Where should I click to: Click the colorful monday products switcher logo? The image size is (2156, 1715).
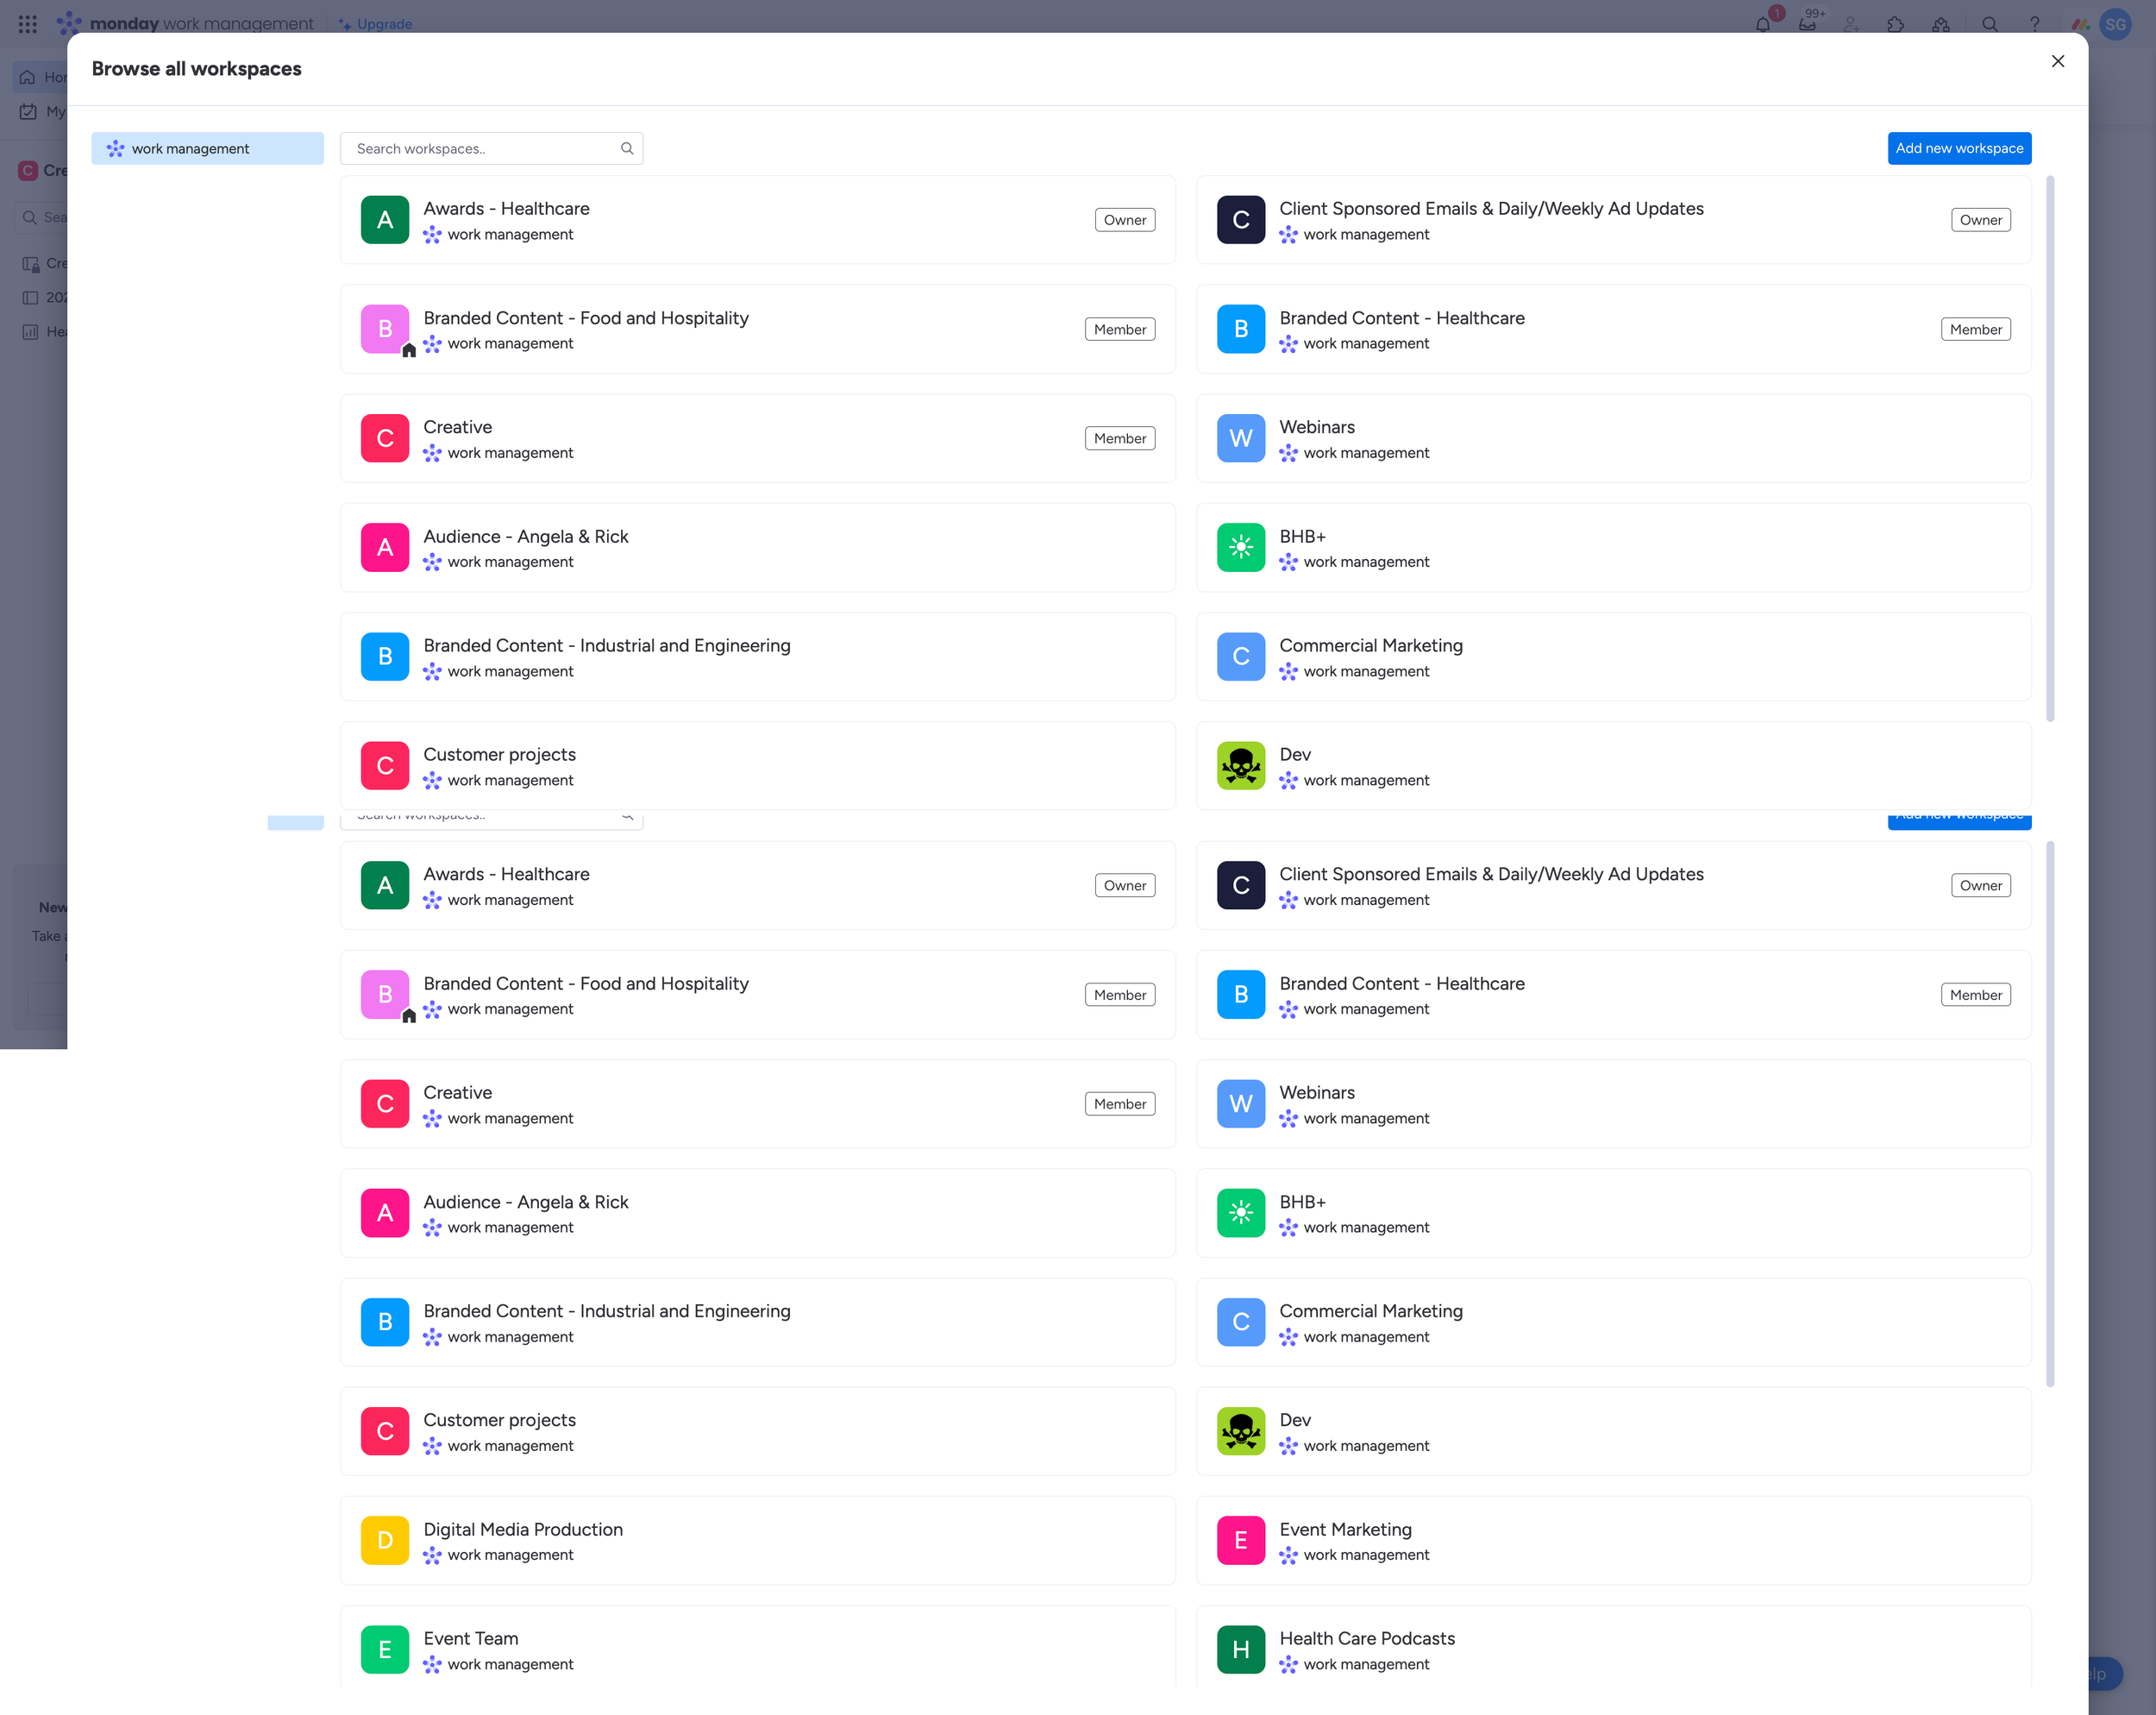[2080, 24]
